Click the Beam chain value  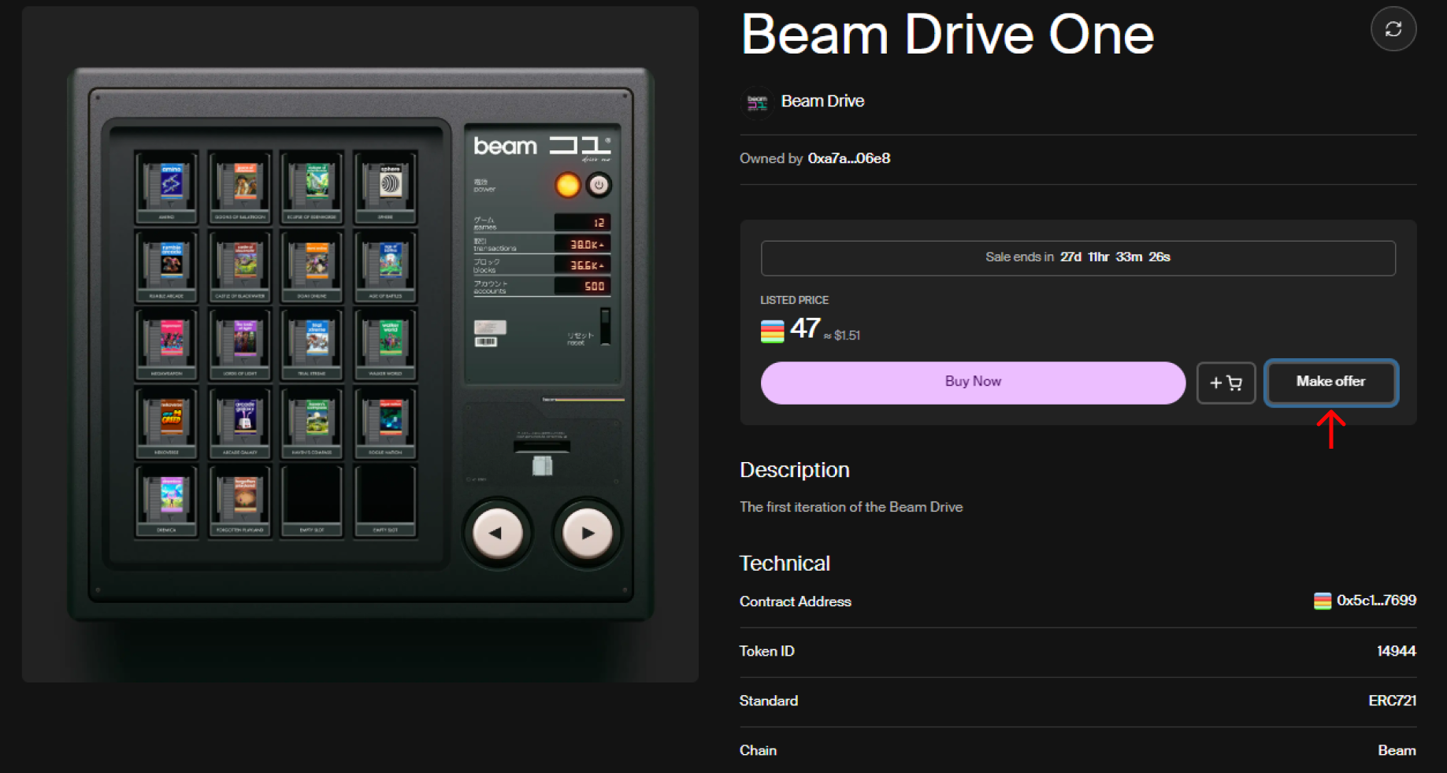(1397, 750)
